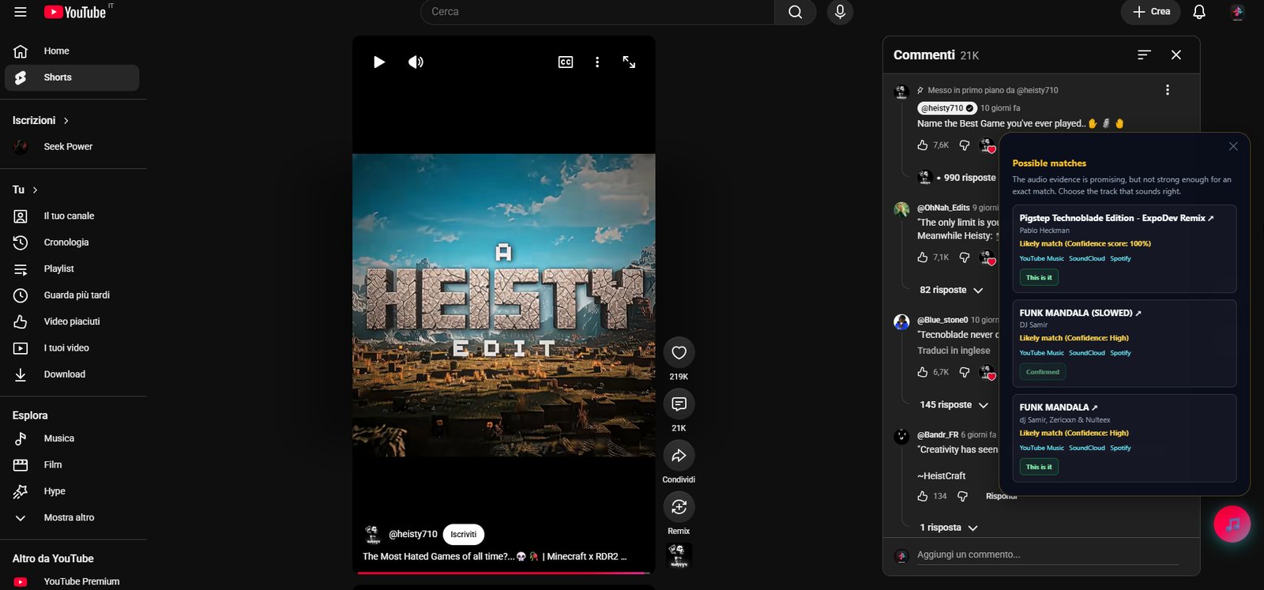Click the YouTube logo
This screenshot has width=1264, height=590.
tap(75, 12)
